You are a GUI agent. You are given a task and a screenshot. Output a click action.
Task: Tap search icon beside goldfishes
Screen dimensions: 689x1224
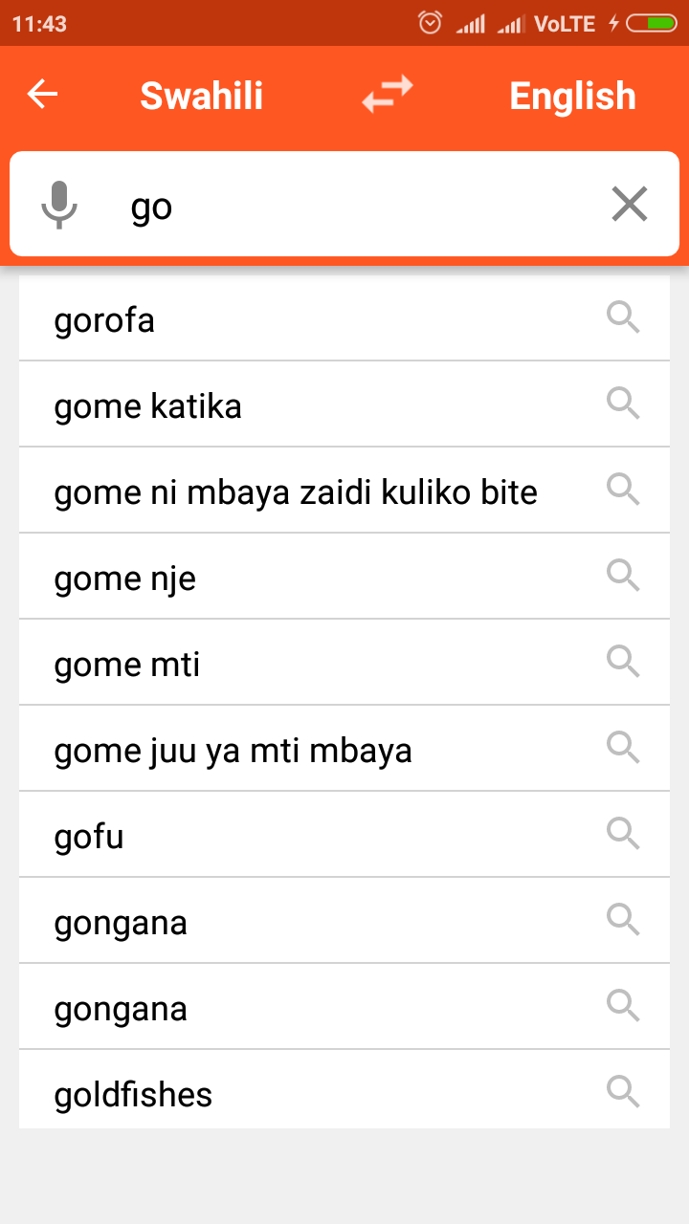623,1092
